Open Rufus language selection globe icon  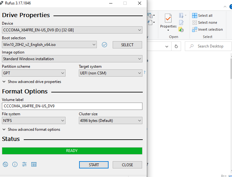[x=5, y=164]
